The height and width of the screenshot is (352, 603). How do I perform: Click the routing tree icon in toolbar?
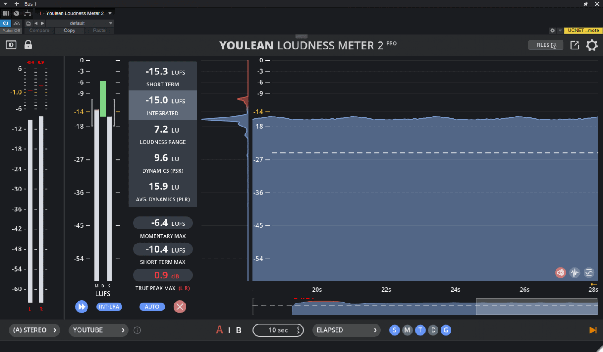pyautogui.click(x=28, y=13)
